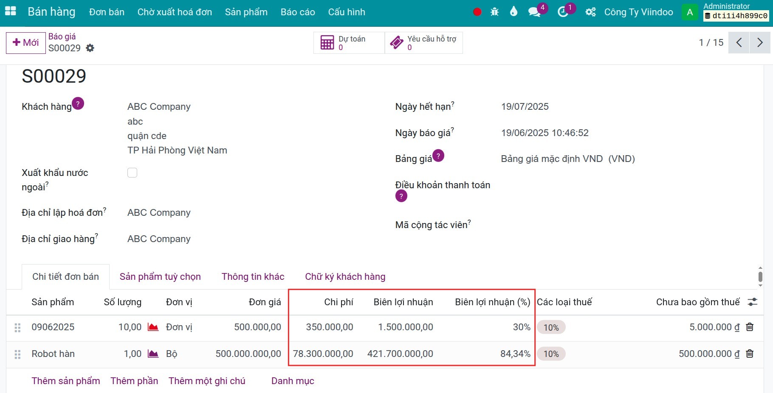
Task: Open messaging icon showing 4 notifications
Action: coord(533,12)
